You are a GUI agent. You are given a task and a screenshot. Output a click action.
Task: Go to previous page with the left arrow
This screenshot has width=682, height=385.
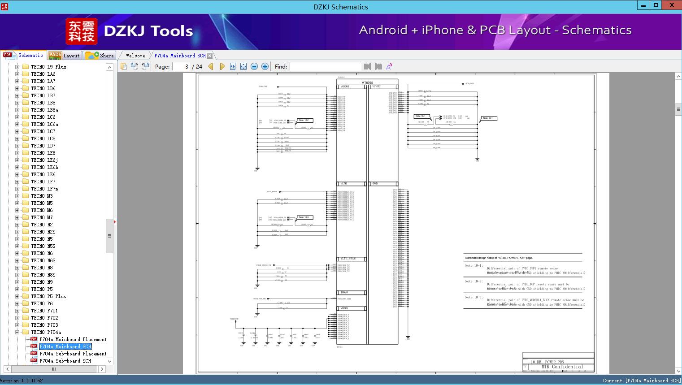click(211, 66)
